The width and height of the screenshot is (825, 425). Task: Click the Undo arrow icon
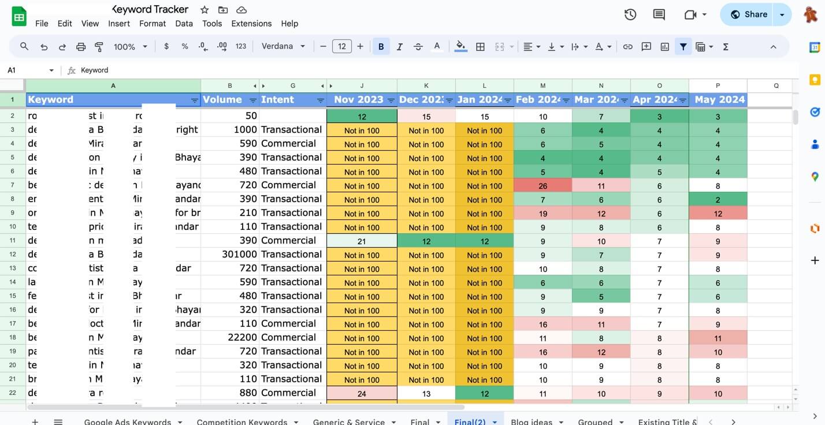click(43, 47)
